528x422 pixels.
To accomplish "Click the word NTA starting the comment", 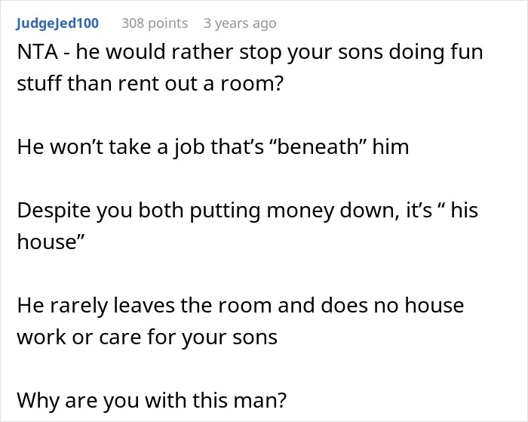I will pos(38,52).
